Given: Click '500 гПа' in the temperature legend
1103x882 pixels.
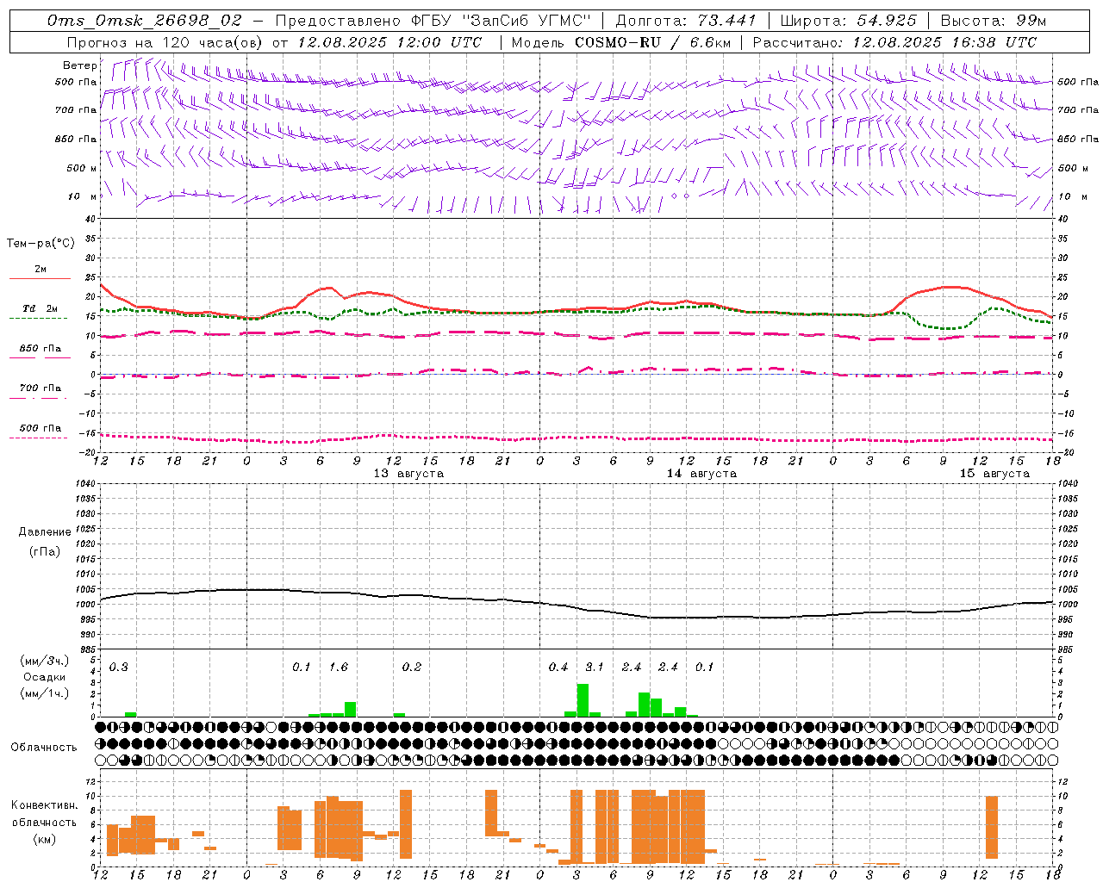Looking at the screenshot, I should coord(41,427).
